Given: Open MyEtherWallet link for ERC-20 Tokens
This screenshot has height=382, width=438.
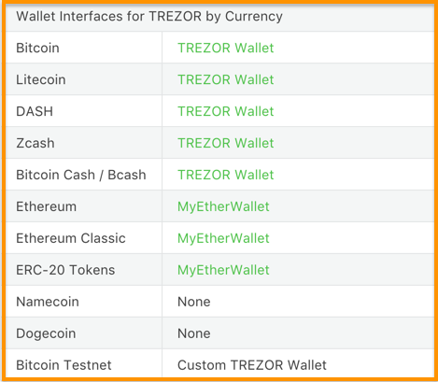Looking at the screenshot, I should tap(223, 270).
